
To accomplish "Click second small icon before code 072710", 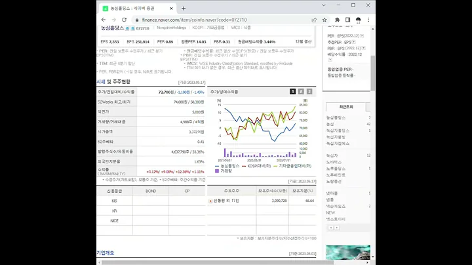I will 132,28.
